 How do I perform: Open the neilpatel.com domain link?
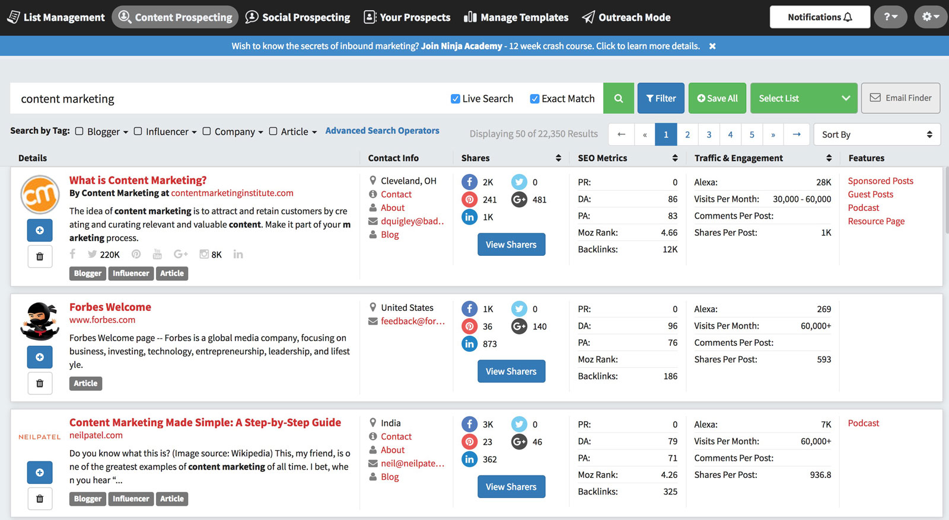tap(96, 435)
